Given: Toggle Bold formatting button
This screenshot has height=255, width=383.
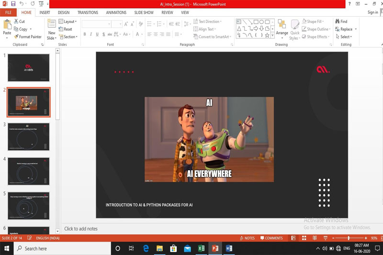Looking at the screenshot, I should [85, 34].
